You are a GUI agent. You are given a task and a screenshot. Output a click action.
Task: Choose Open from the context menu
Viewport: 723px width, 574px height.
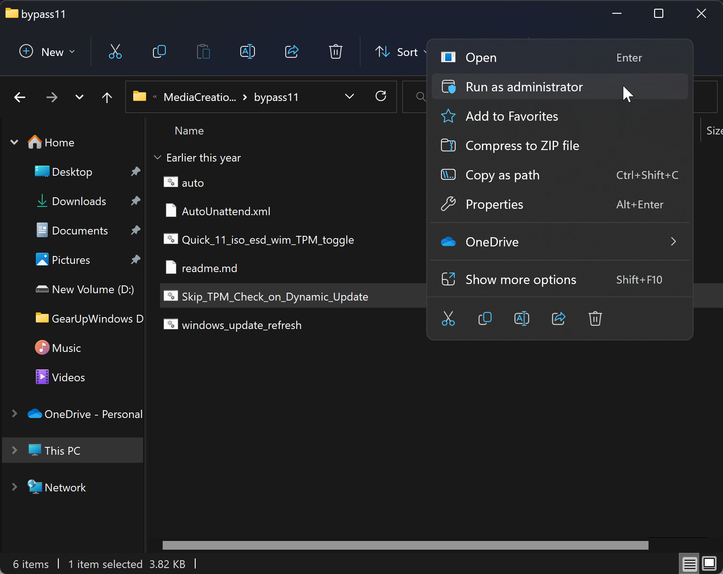559,57
